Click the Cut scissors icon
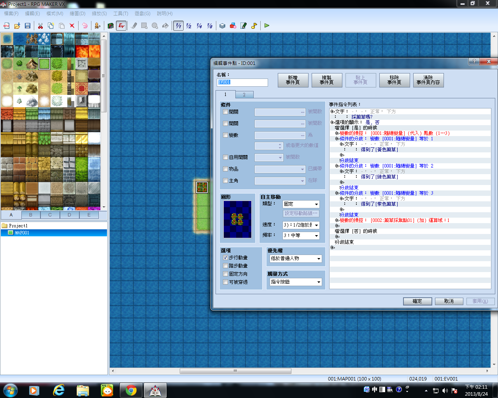Screen dimensions: 498x398 pos(40,26)
